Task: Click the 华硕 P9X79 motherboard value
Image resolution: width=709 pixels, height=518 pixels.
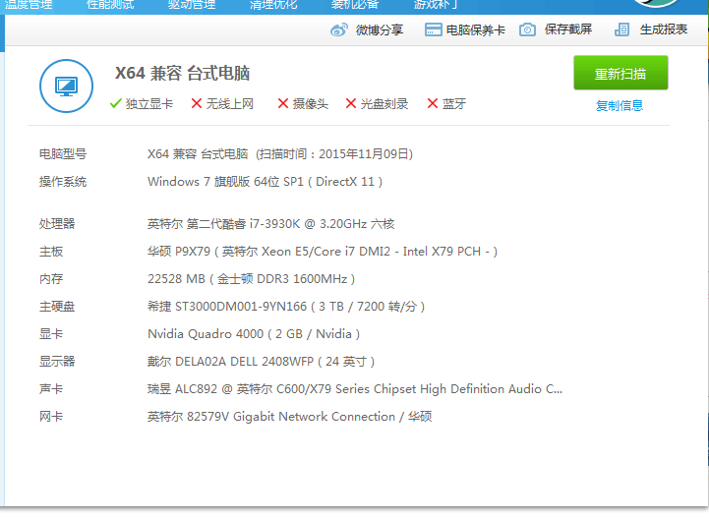Action: tap(323, 252)
